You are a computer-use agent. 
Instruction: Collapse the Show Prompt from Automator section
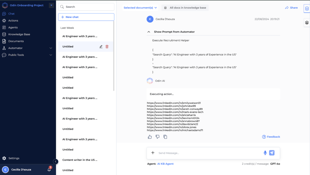(x=149, y=32)
